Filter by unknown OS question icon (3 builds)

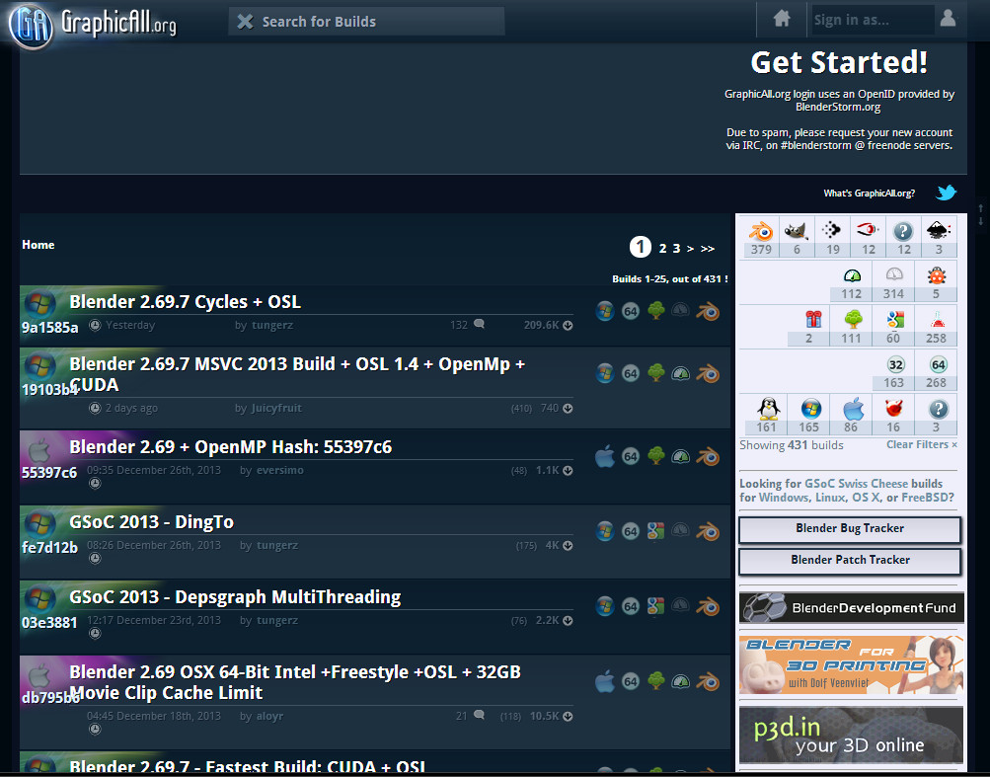[939, 409]
